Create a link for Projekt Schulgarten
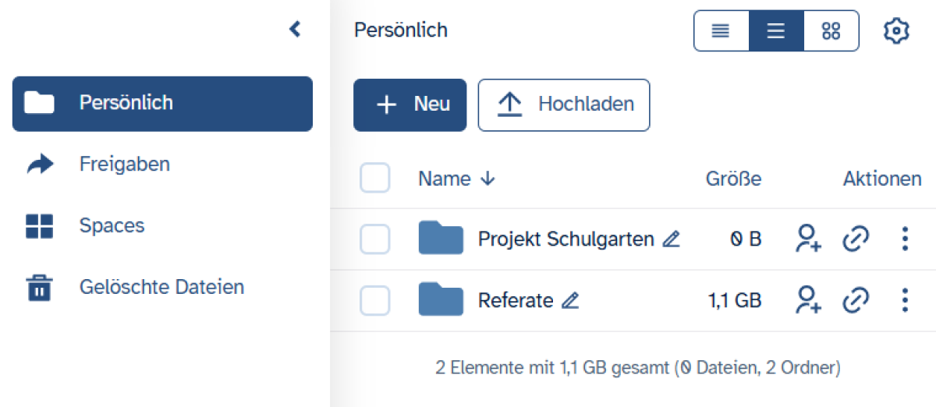The width and height of the screenshot is (936, 407). pyautogui.click(x=856, y=239)
